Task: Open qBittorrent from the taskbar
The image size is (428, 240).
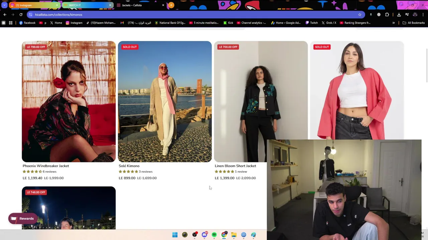Action: tap(243, 235)
